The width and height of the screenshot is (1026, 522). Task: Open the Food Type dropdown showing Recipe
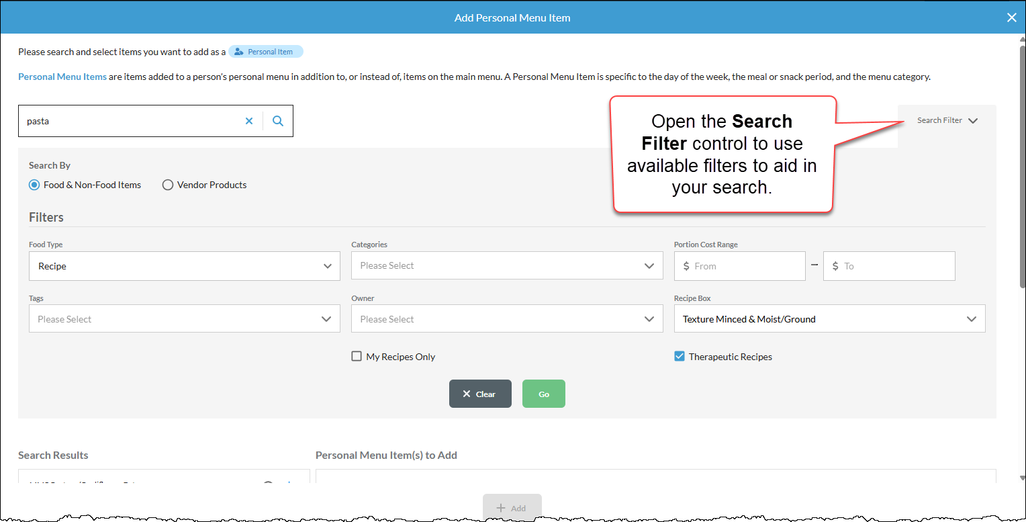[x=185, y=266]
